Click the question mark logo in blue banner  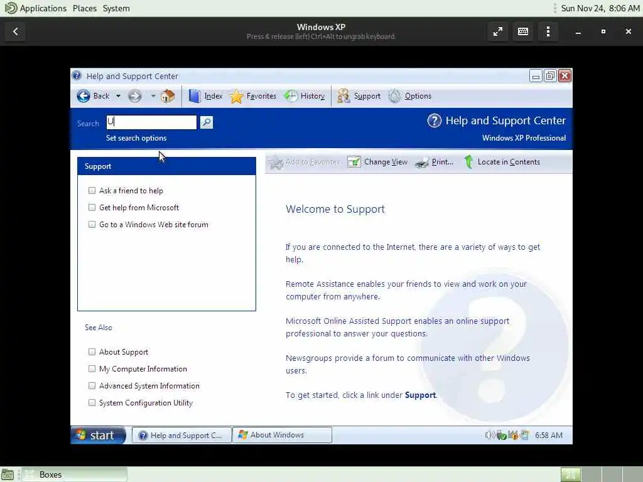[435, 120]
